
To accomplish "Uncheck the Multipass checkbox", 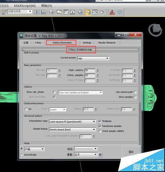I will click(100, 121).
